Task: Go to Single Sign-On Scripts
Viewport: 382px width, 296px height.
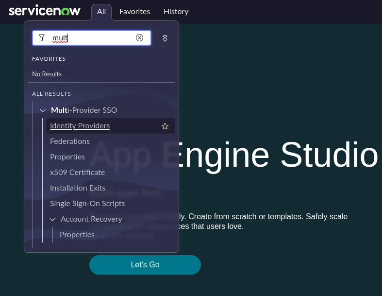Action: pyautogui.click(x=87, y=204)
